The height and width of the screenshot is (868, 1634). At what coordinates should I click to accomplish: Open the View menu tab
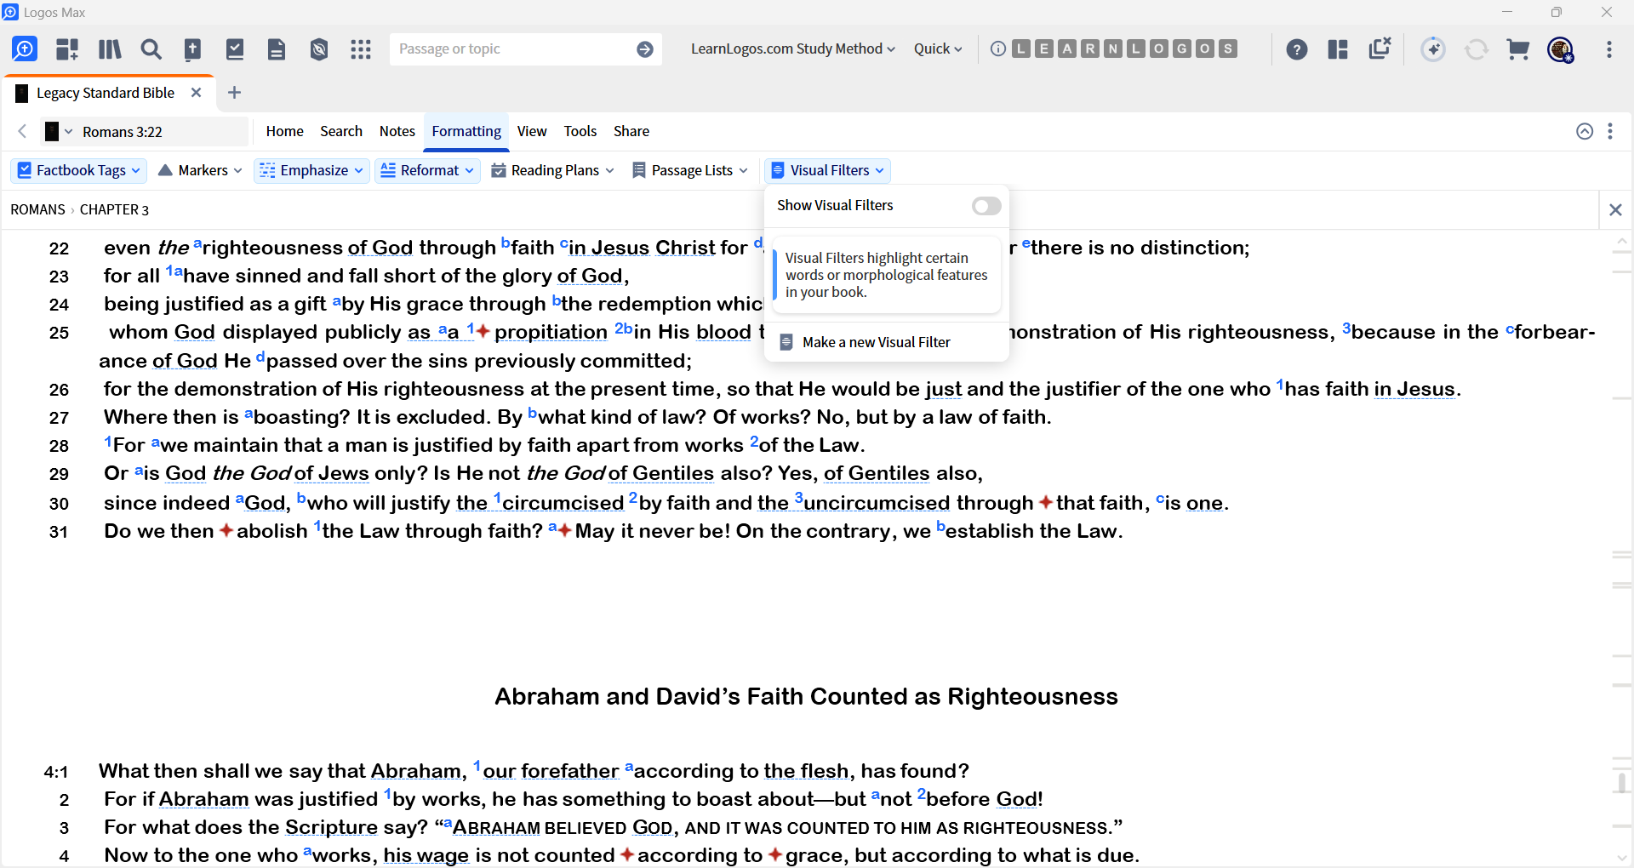[x=532, y=131]
